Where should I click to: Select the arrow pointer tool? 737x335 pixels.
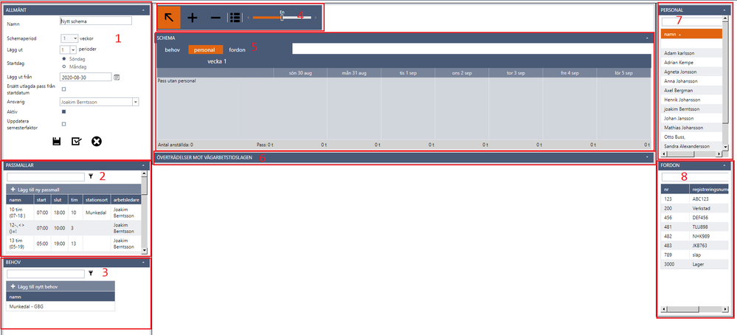169,18
